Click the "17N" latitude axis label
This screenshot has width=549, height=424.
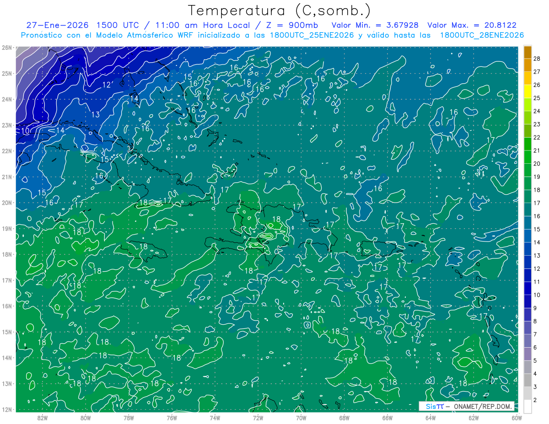(x=6, y=280)
